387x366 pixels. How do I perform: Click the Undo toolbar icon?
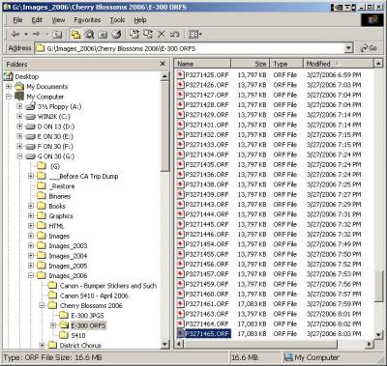(x=174, y=34)
